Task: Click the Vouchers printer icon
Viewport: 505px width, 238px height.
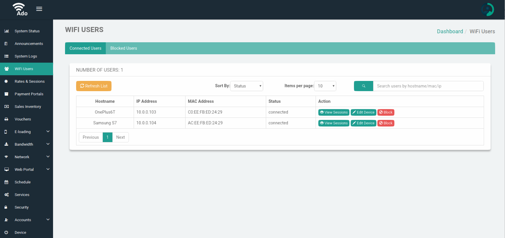Action: [x=6, y=119]
